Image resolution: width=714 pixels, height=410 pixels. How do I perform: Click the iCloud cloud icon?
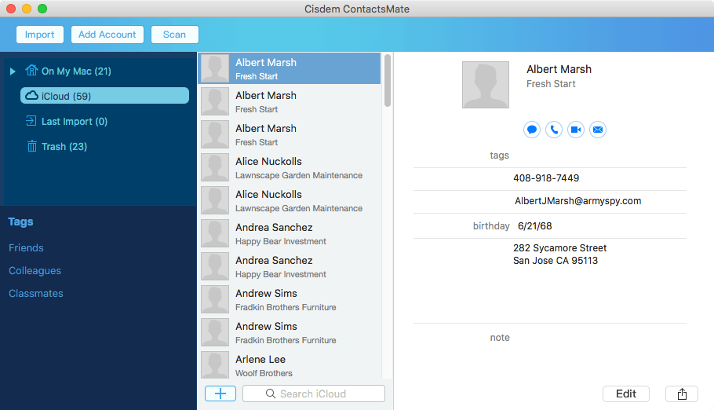pos(31,95)
